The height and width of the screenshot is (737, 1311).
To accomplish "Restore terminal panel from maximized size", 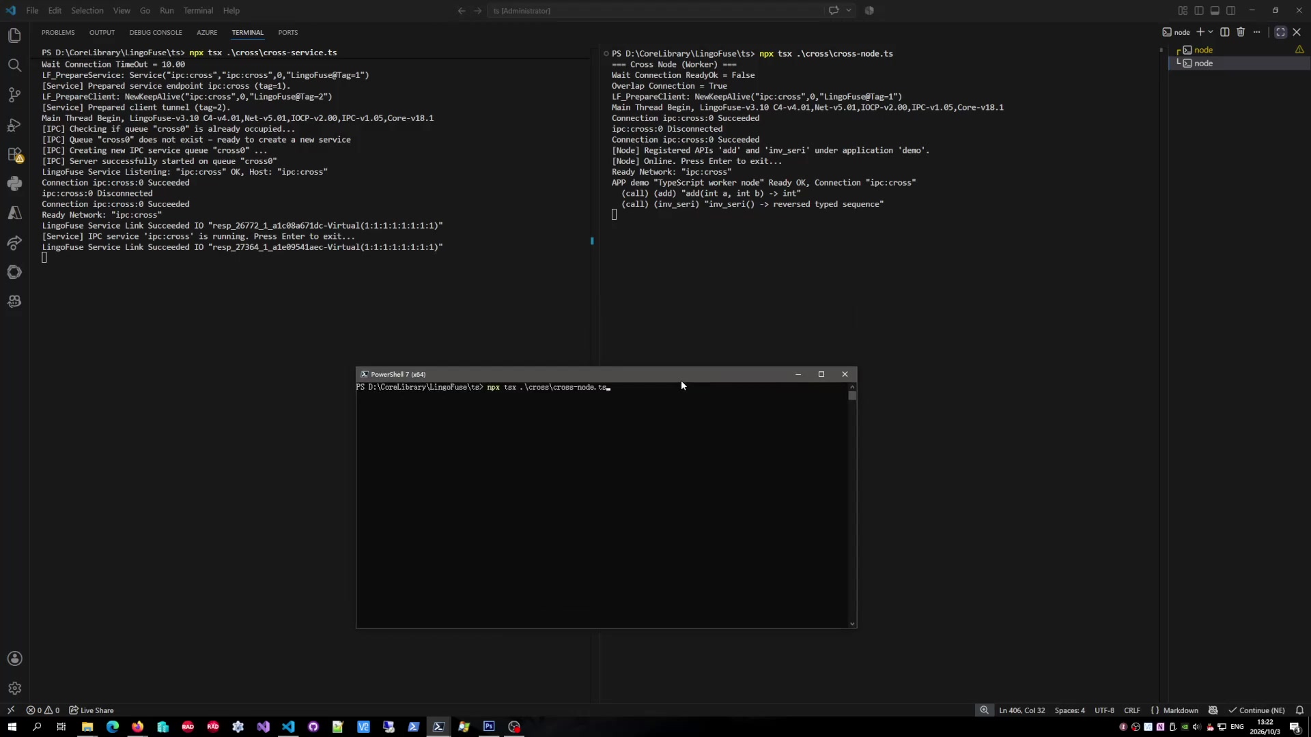I will 1281,32.
